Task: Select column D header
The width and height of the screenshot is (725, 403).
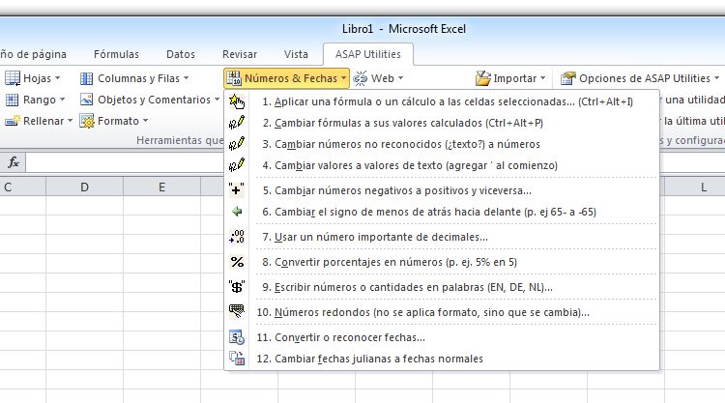Action: coord(85,187)
